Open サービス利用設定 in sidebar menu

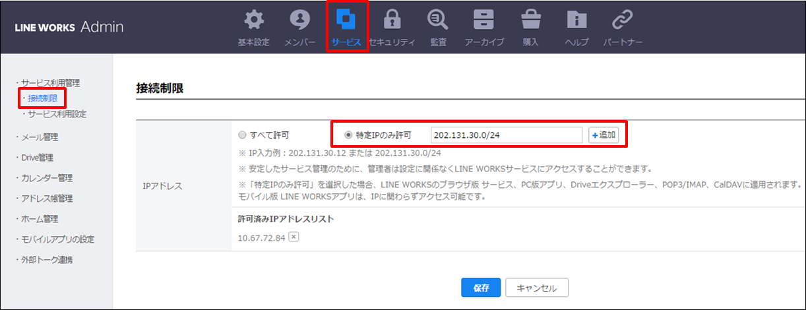(57, 114)
